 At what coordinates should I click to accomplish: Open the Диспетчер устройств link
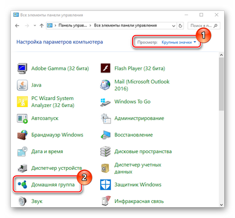point(56,168)
